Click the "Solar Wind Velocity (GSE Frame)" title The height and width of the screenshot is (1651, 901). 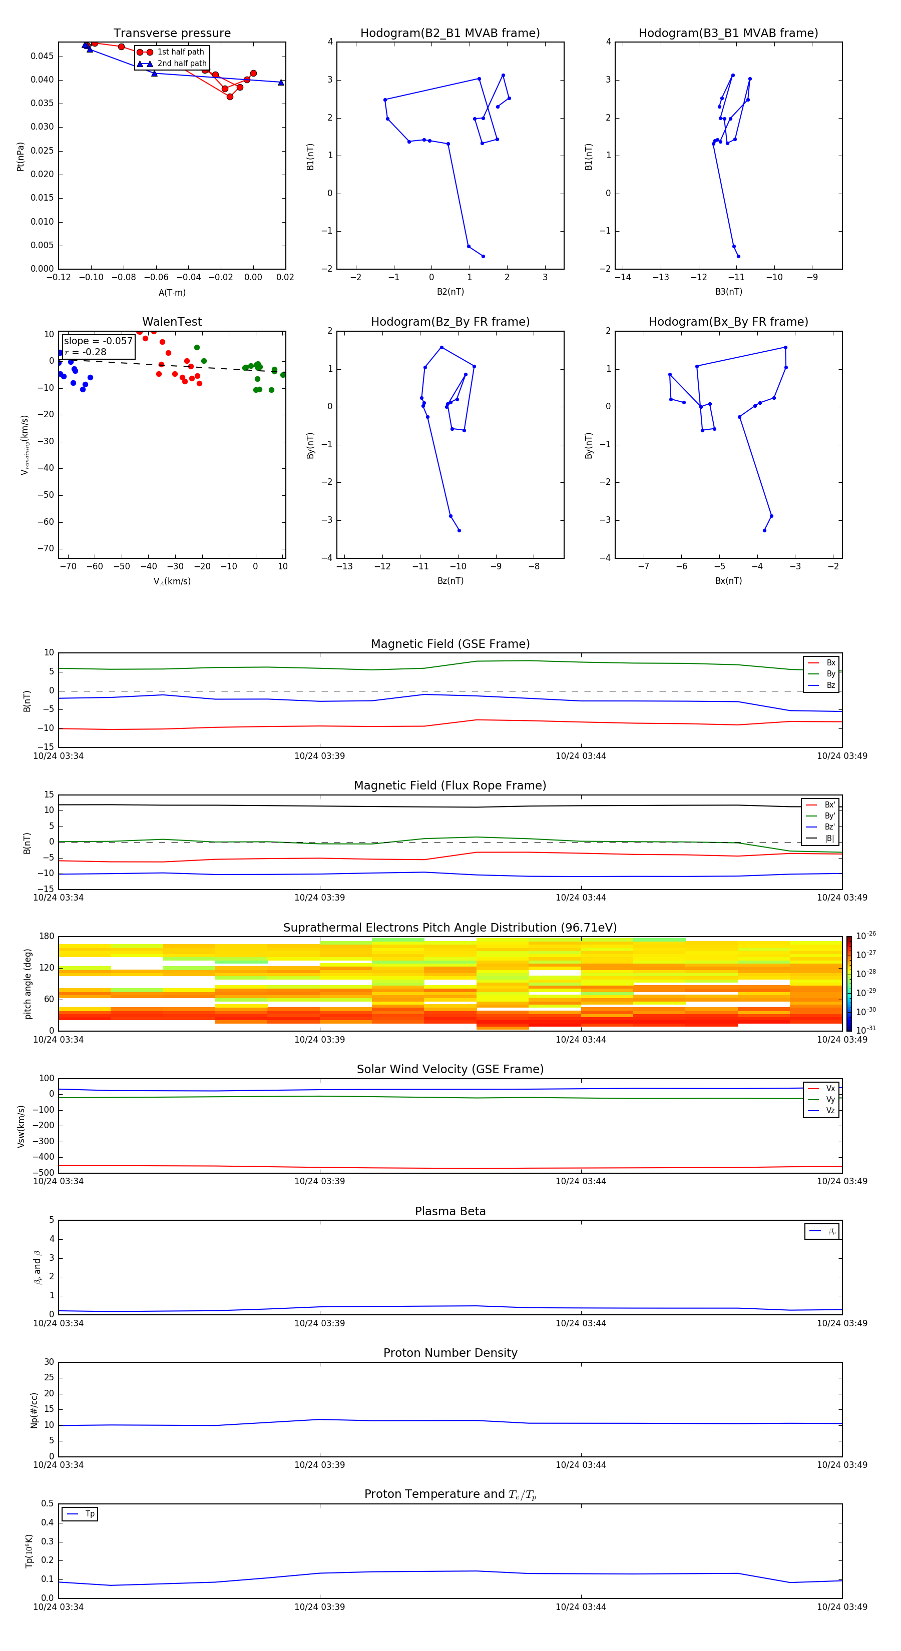click(x=450, y=1069)
